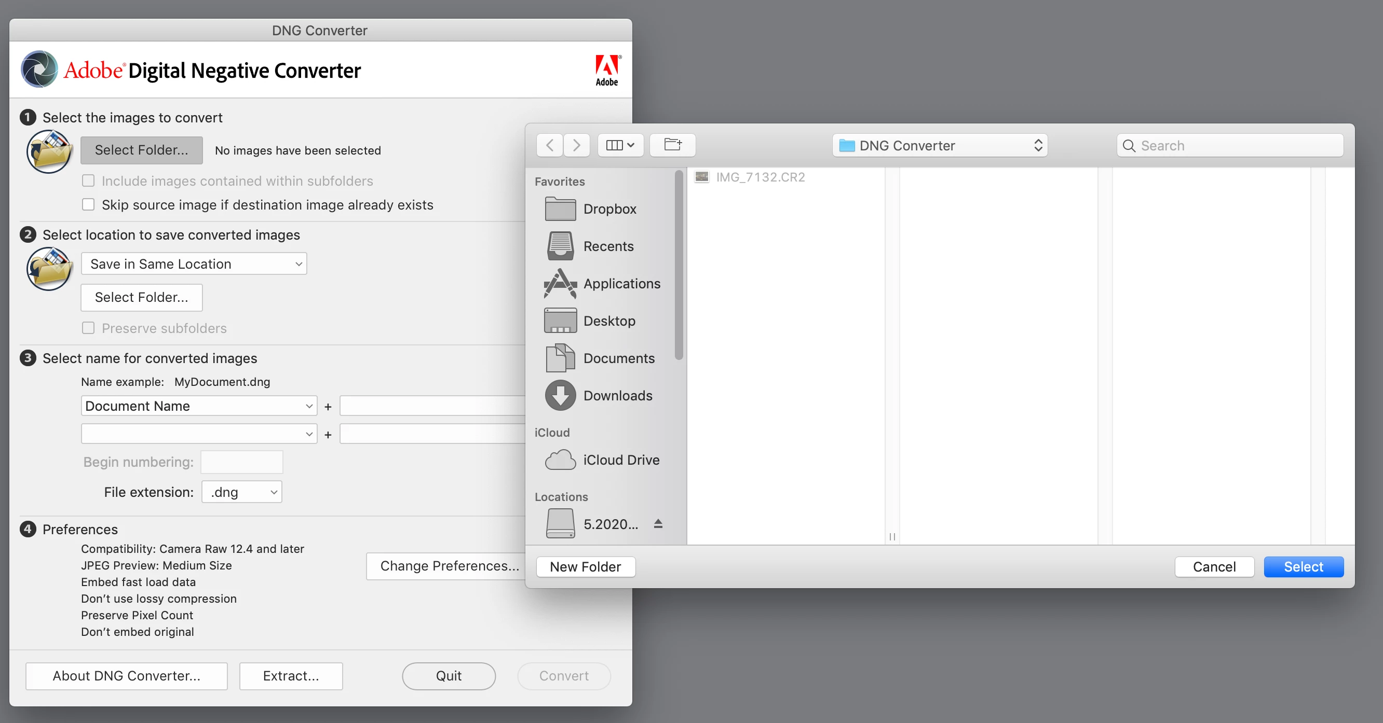
Task: Click the back navigation arrow in file dialog
Action: coord(549,145)
